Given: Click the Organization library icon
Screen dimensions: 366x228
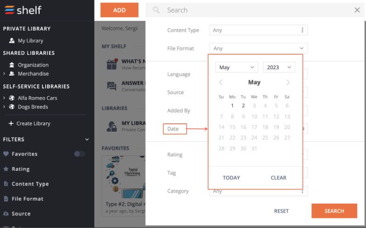Looking at the screenshot, I should (12, 65).
